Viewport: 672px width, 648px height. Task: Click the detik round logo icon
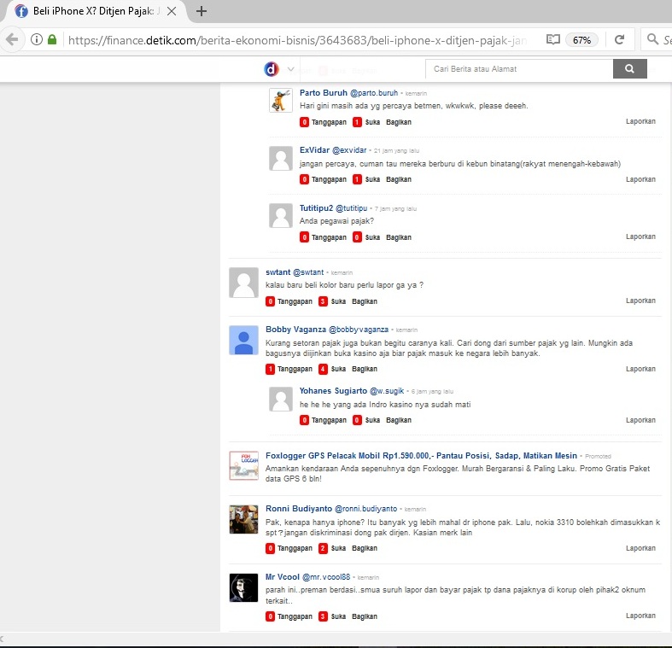click(x=272, y=69)
